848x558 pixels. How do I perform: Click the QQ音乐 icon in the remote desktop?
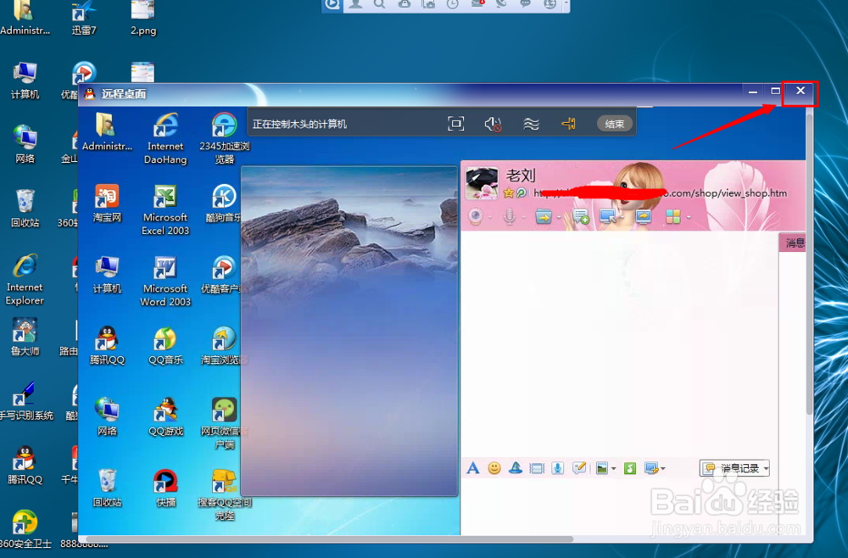[x=165, y=346]
